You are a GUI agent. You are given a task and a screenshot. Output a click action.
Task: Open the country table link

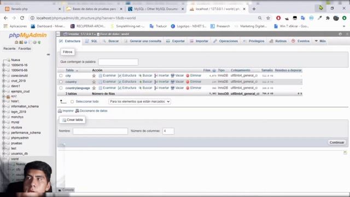pos(71,82)
